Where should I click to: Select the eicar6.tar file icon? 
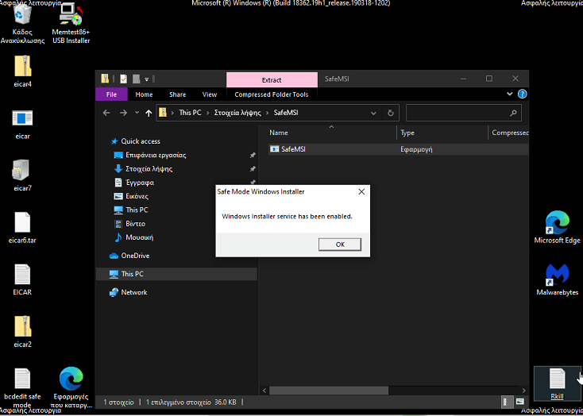point(22,222)
